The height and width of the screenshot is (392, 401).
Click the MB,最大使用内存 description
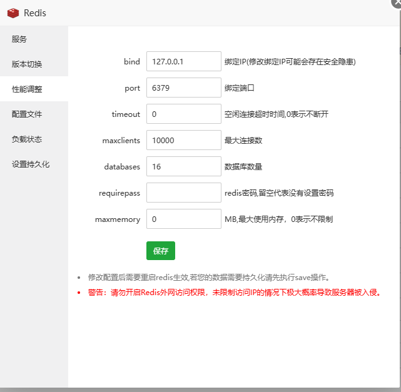coord(279,219)
